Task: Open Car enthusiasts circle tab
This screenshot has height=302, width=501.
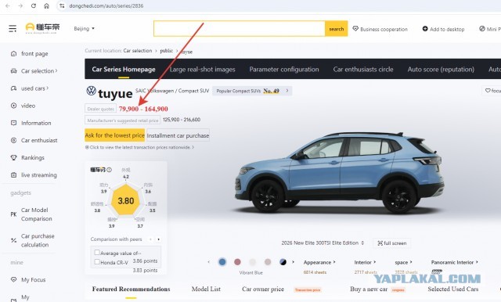Action: point(363,70)
